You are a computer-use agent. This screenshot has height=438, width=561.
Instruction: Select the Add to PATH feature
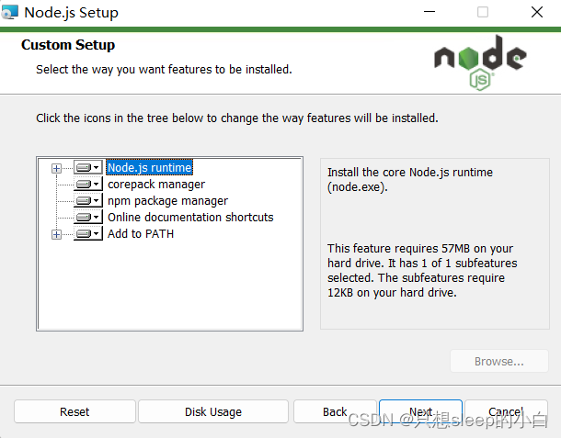(x=141, y=233)
